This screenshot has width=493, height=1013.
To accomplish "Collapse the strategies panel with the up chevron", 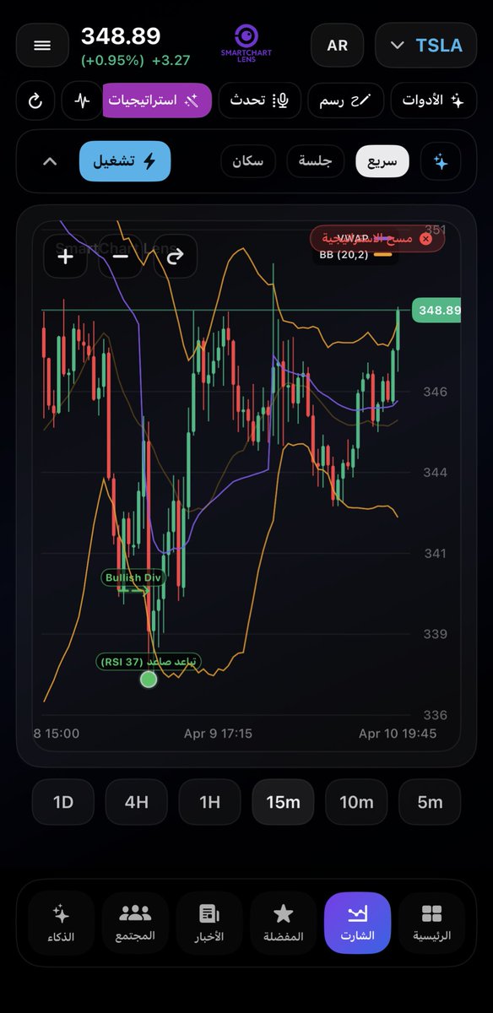I will (50, 161).
